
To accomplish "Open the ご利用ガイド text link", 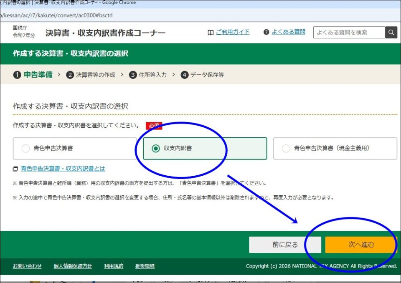I will 233,32.
